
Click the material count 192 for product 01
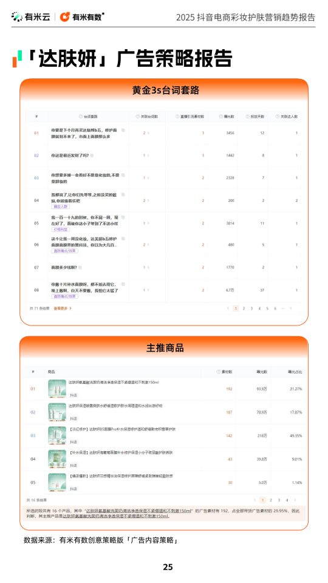pyautogui.click(x=229, y=389)
